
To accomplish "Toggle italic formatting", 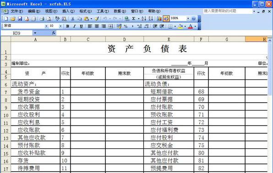I will click(x=75, y=26).
